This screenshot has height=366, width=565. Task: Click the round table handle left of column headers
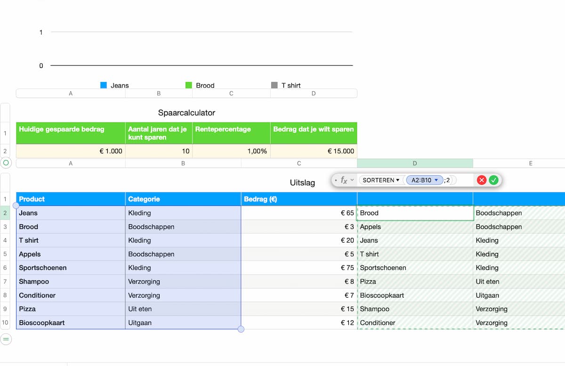tap(6, 163)
